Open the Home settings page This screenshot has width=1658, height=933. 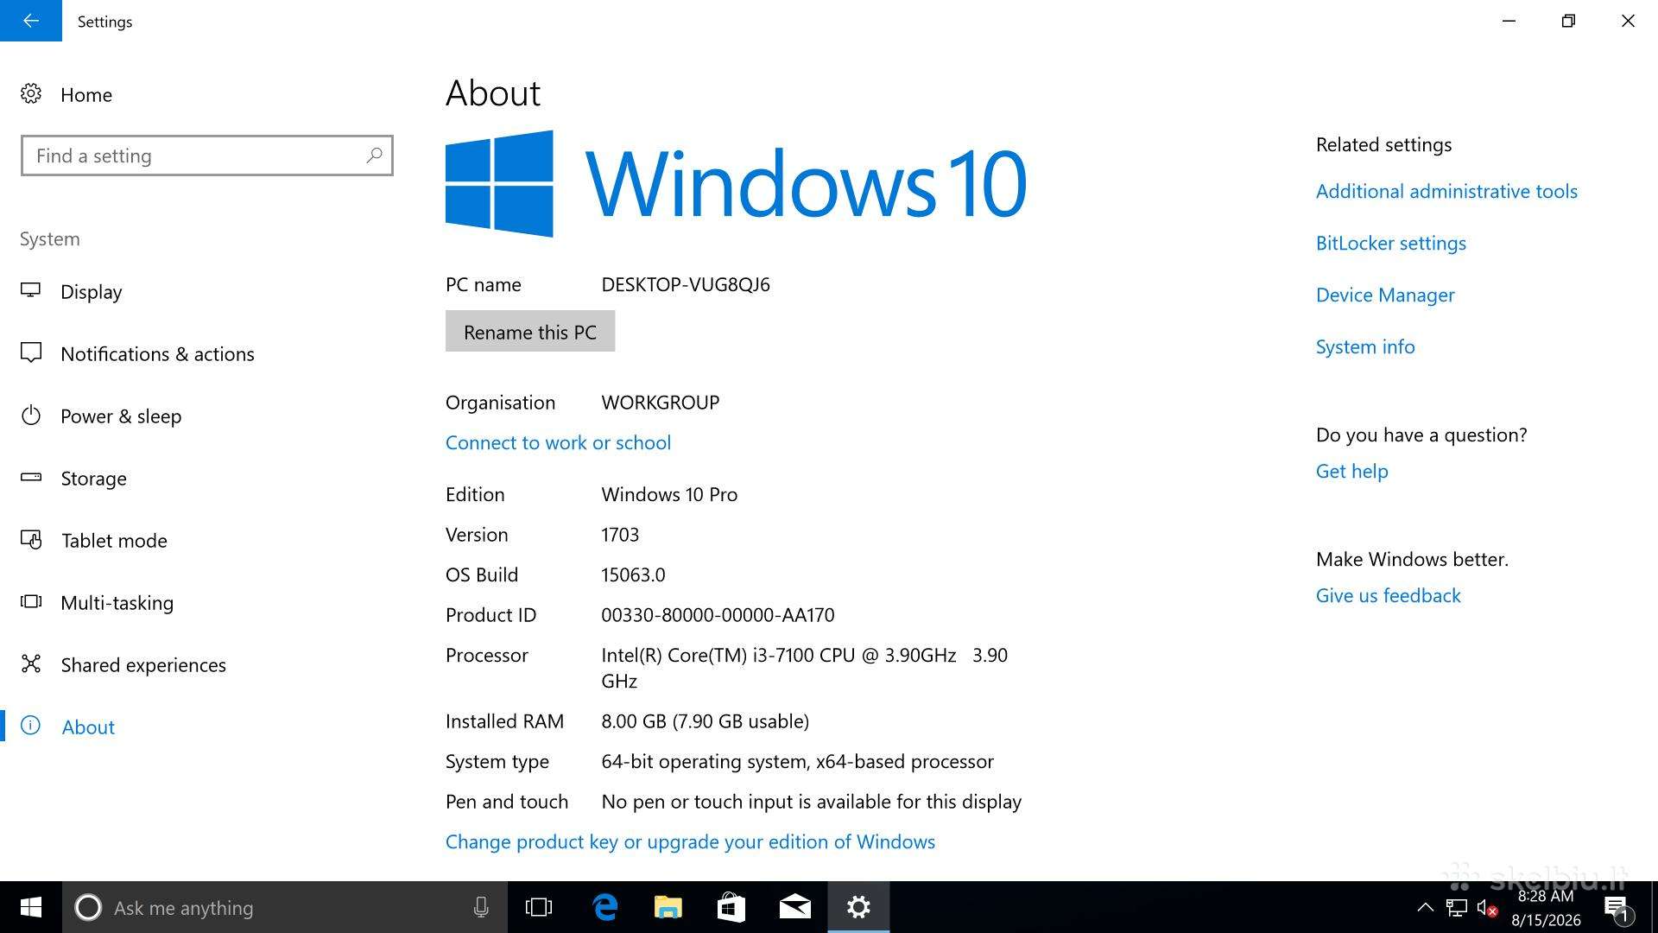[86, 94]
